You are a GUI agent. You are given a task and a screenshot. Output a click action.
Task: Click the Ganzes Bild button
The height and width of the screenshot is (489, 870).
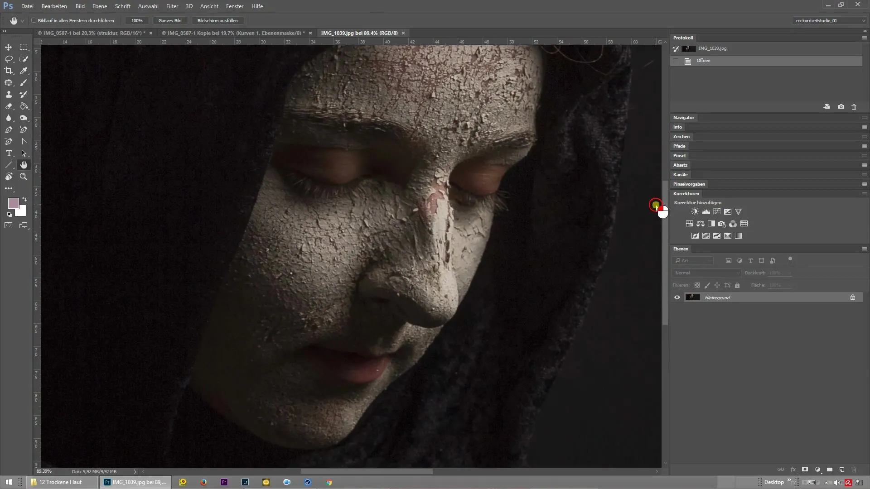[170, 20]
